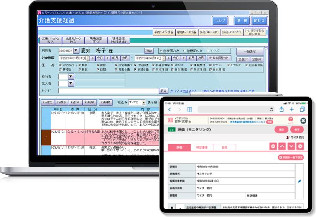The height and width of the screenshot is (217, 316).
Task: Click previous-day arrow for start date
Action: (x=92, y=58)
